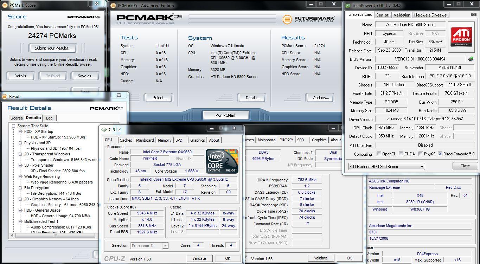Click the BIOS Version field in GPU-Z
Viewport: 480px width, 264px height.
421,59
